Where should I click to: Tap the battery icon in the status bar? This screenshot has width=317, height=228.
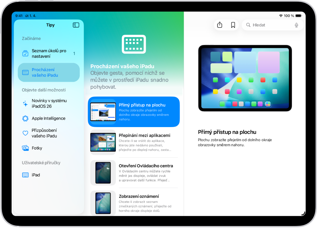(298, 16)
